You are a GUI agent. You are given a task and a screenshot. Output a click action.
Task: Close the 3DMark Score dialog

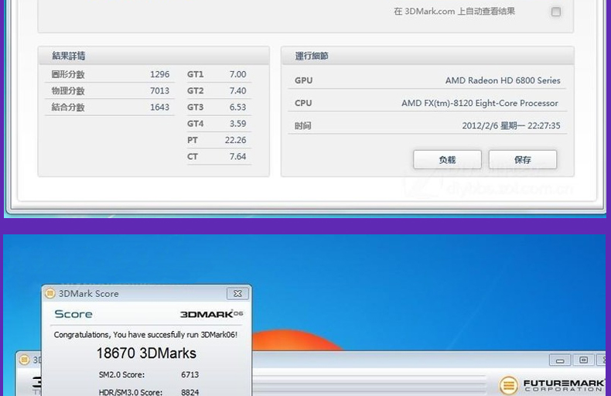click(237, 293)
